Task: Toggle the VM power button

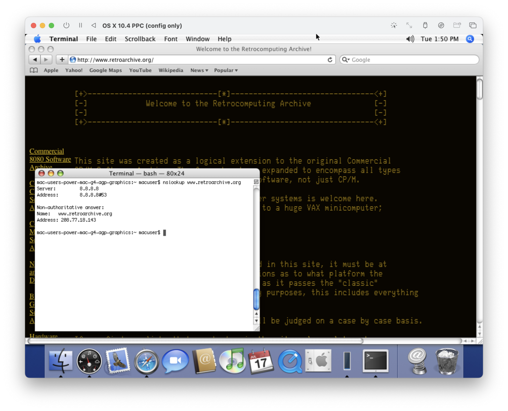Action: tap(66, 25)
